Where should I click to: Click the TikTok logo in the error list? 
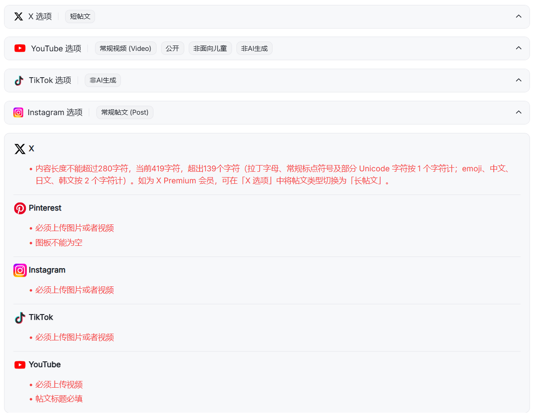point(20,318)
